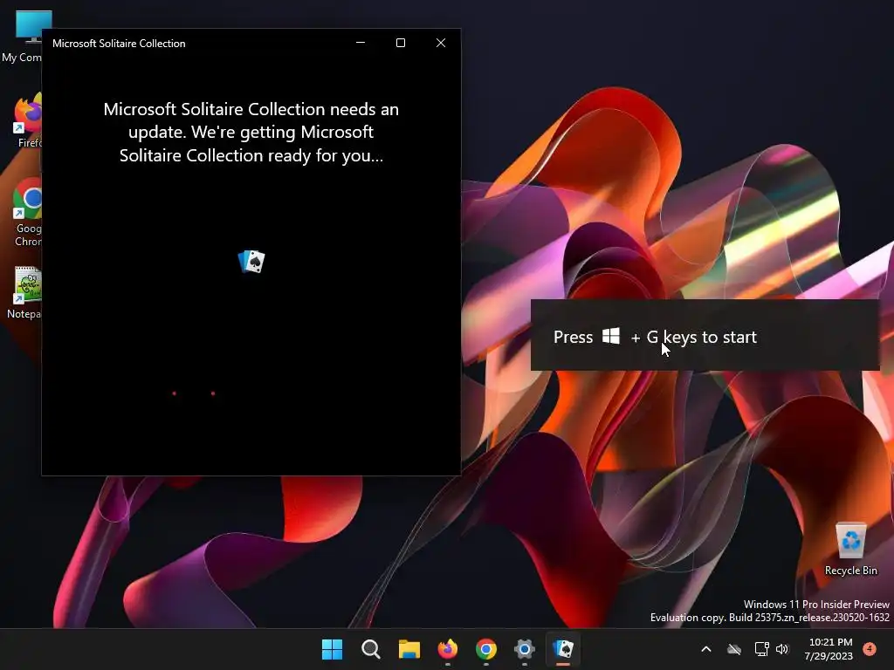Open File Explorer from taskbar
894x670 pixels.
[409, 649]
